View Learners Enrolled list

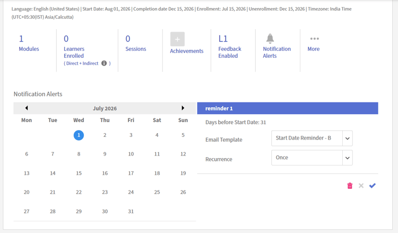point(74,53)
